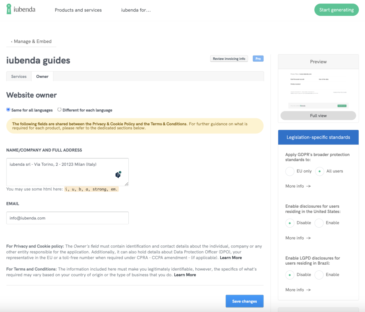The height and width of the screenshot is (312, 365).
Task: Switch to the Owner tab
Action: tap(42, 77)
